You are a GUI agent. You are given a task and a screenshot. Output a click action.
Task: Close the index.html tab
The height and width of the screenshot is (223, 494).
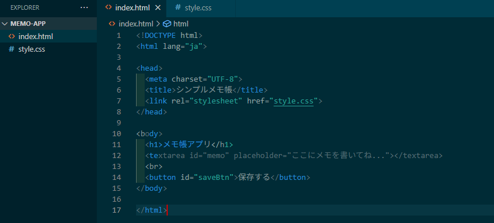click(x=158, y=8)
